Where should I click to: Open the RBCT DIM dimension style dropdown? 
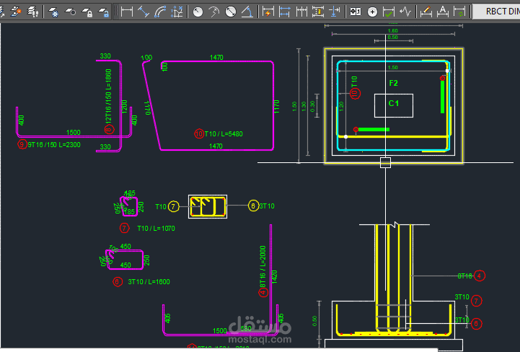pos(498,11)
